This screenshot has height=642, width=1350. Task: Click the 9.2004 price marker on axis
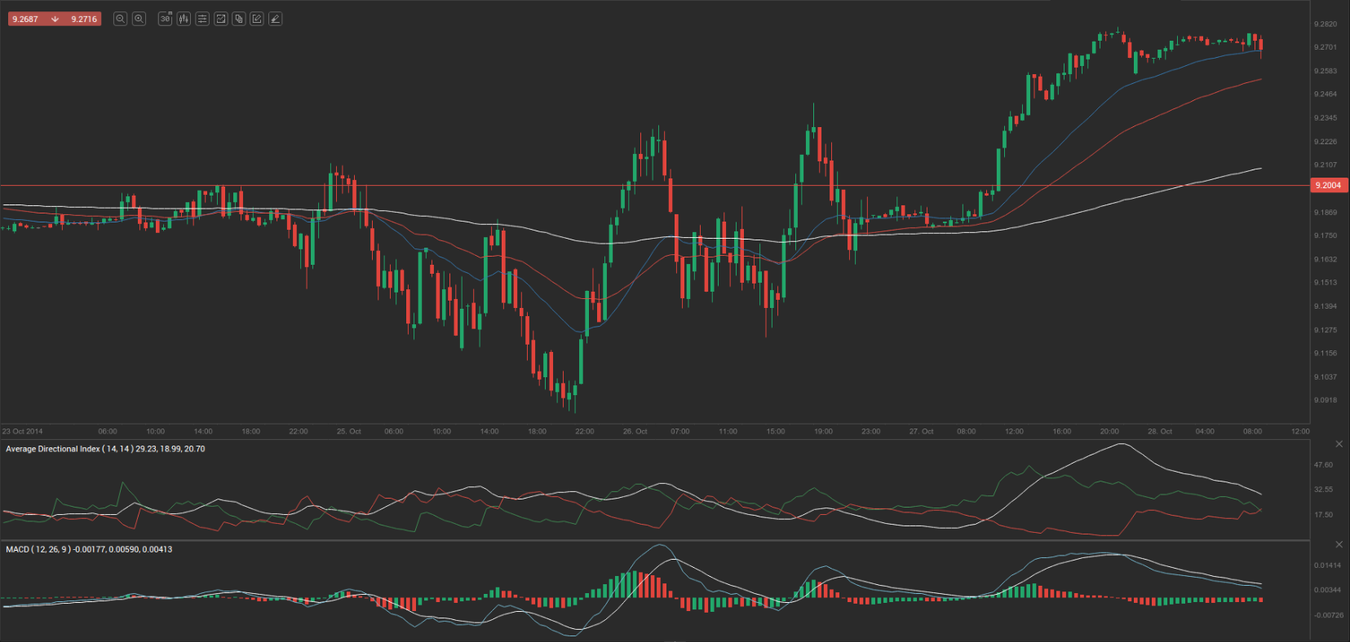(x=1329, y=186)
